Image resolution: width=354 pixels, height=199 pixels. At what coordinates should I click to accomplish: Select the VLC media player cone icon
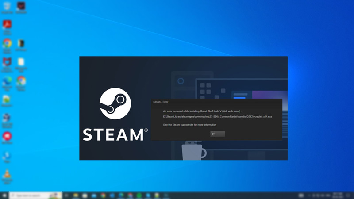click(x=7, y=176)
